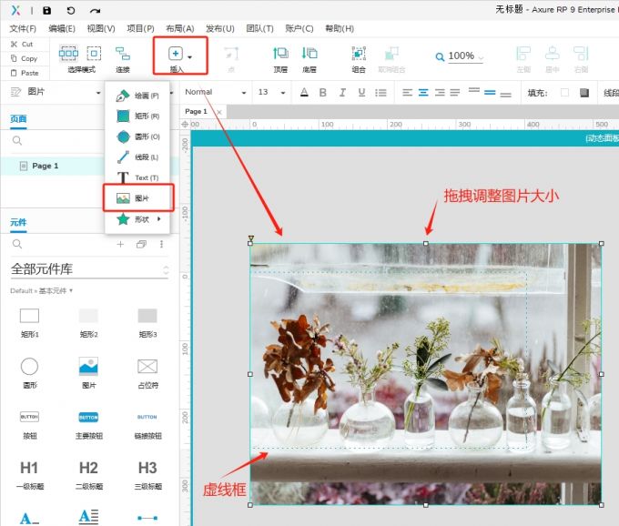This screenshot has width=619, height=526.
Task: Open the 视图(V) menu
Action: [101, 28]
